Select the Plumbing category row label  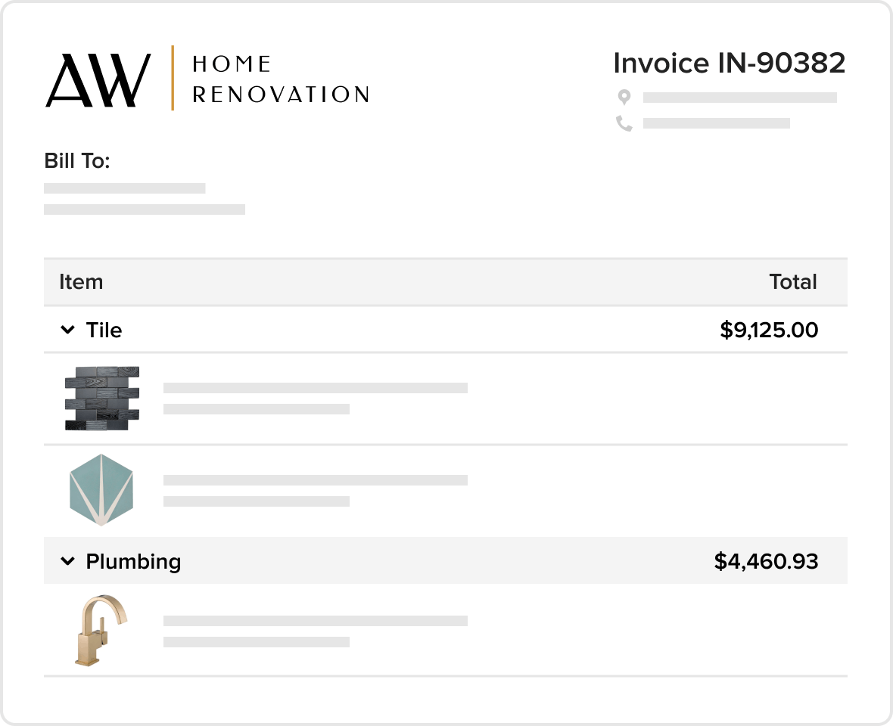(x=133, y=562)
